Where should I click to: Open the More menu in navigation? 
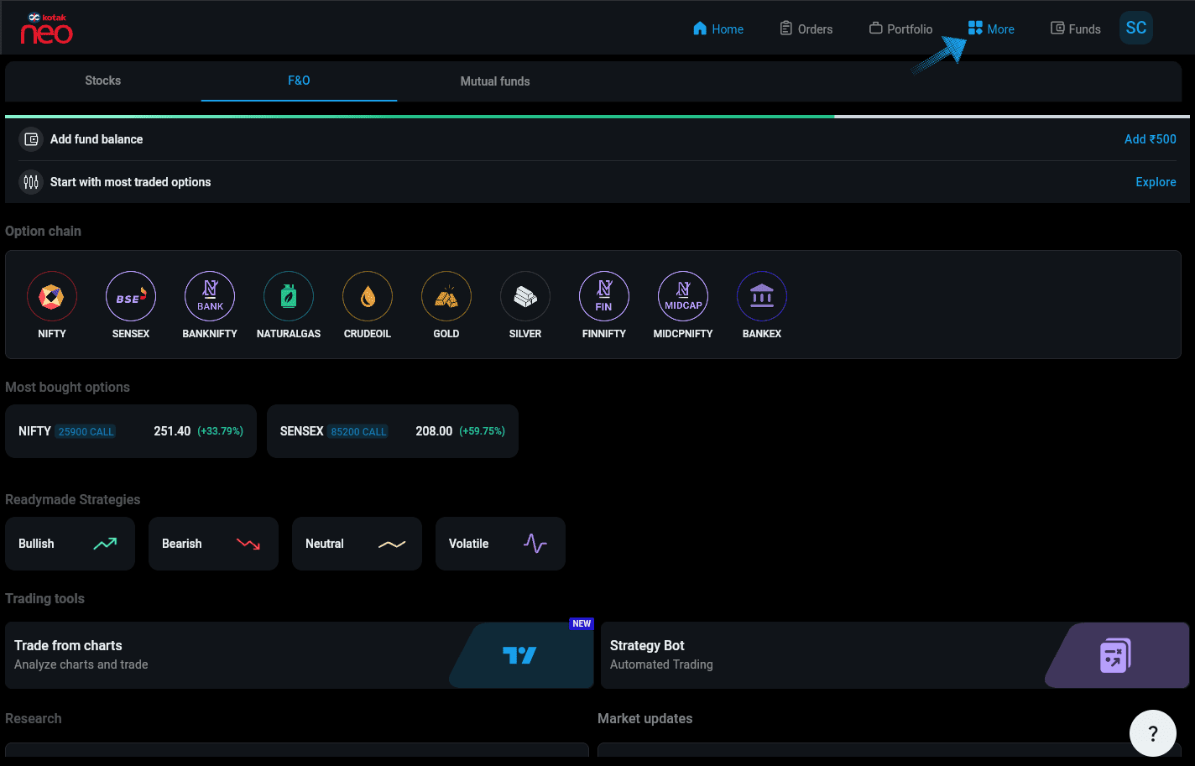991,29
